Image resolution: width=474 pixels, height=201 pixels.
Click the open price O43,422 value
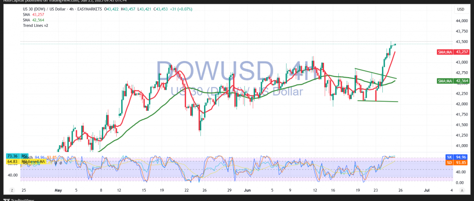tap(112, 9)
